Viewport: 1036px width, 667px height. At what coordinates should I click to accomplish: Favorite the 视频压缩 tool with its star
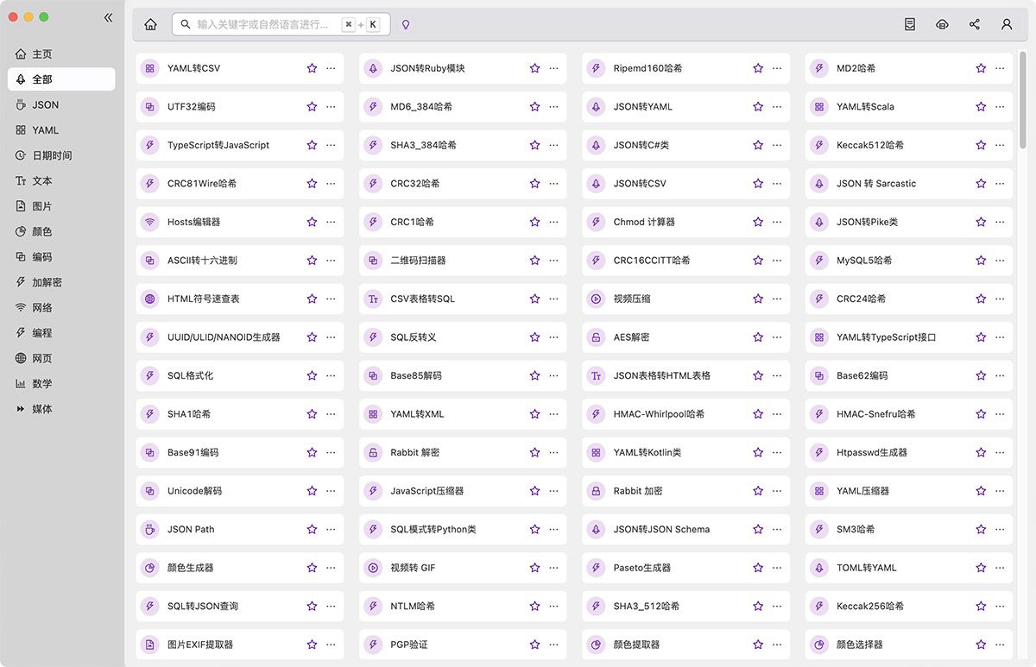[x=758, y=299]
